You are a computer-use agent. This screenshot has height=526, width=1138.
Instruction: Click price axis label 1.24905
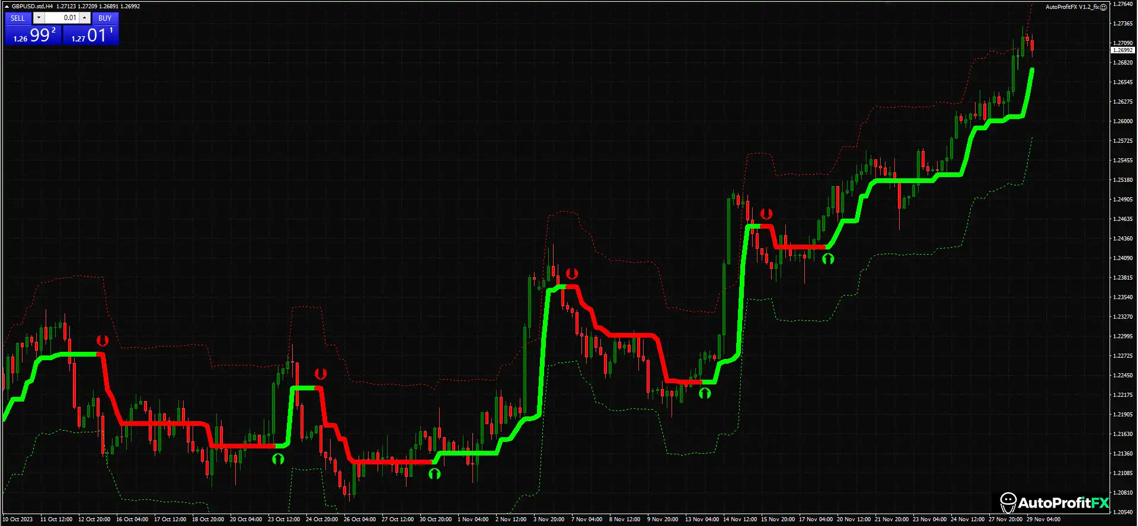pyautogui.click(x=1123, y=200)
